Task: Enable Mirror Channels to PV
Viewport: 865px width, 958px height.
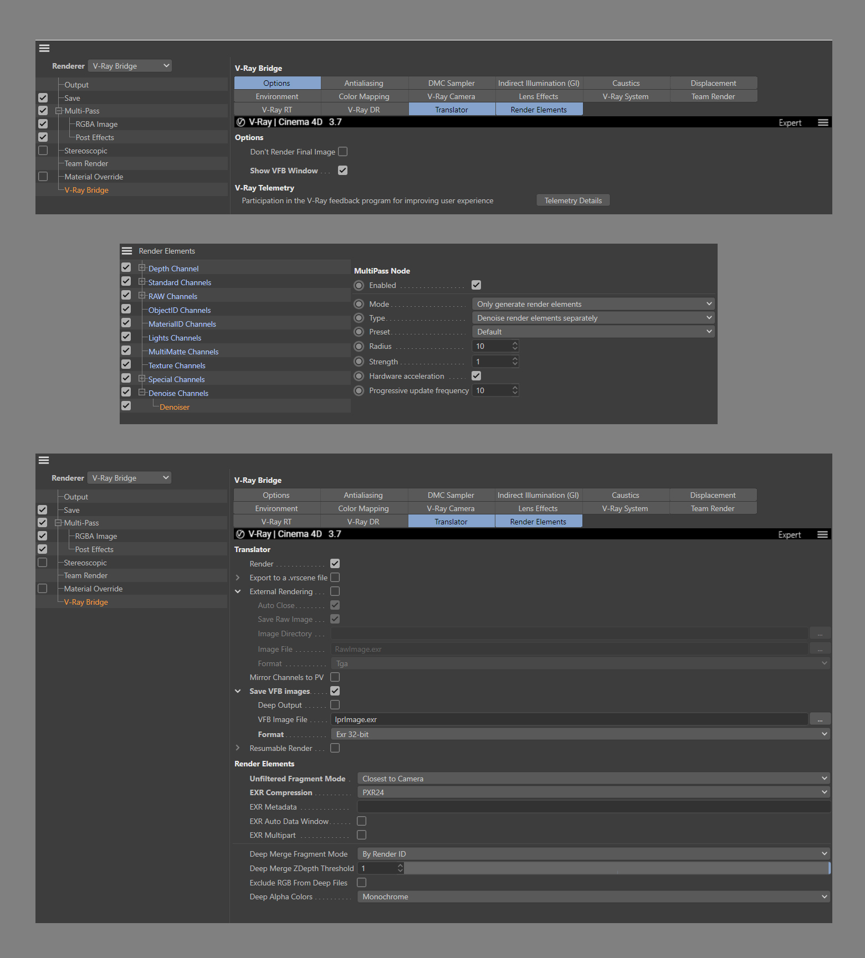Action: pos(335,677)
